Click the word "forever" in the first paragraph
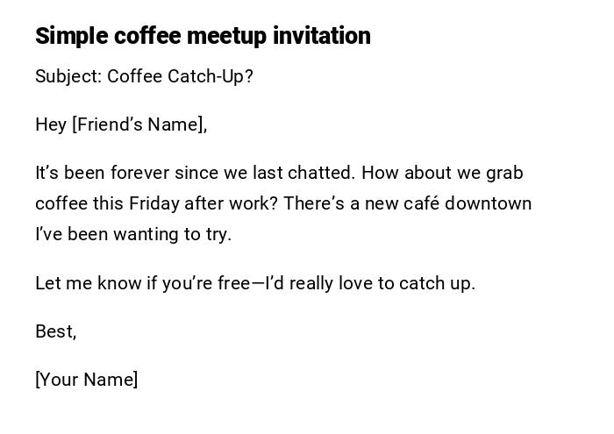614x434 pixels. [140, 173]
